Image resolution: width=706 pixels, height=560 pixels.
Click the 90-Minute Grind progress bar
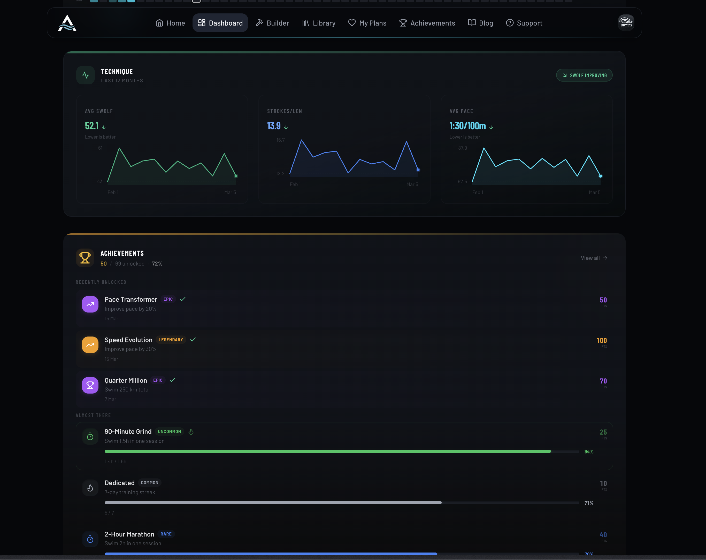342,451
